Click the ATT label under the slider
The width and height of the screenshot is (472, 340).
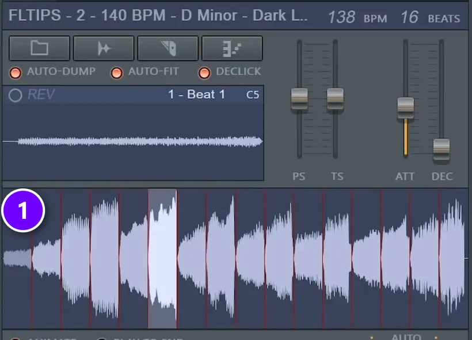click(x=405, y=176)
